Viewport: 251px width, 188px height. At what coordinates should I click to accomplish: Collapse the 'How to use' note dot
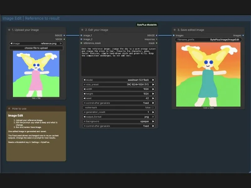tap(9, 108)
